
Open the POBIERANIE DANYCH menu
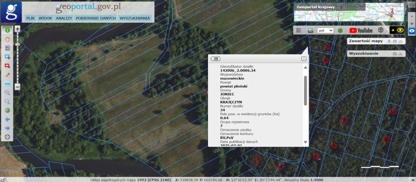point(96,18)
